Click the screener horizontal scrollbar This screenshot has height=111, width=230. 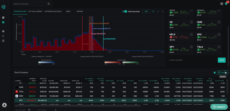(78, 106)
